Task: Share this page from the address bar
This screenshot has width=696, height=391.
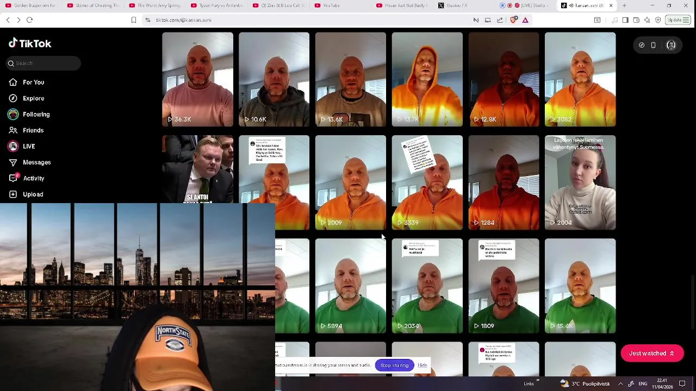Action: pos(500,20)
